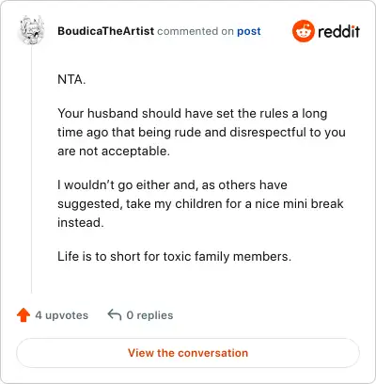Open BoudicaTheArtist's avatar image
The width and height of the screenshot is (376, 384).
[x=32, y=30]
